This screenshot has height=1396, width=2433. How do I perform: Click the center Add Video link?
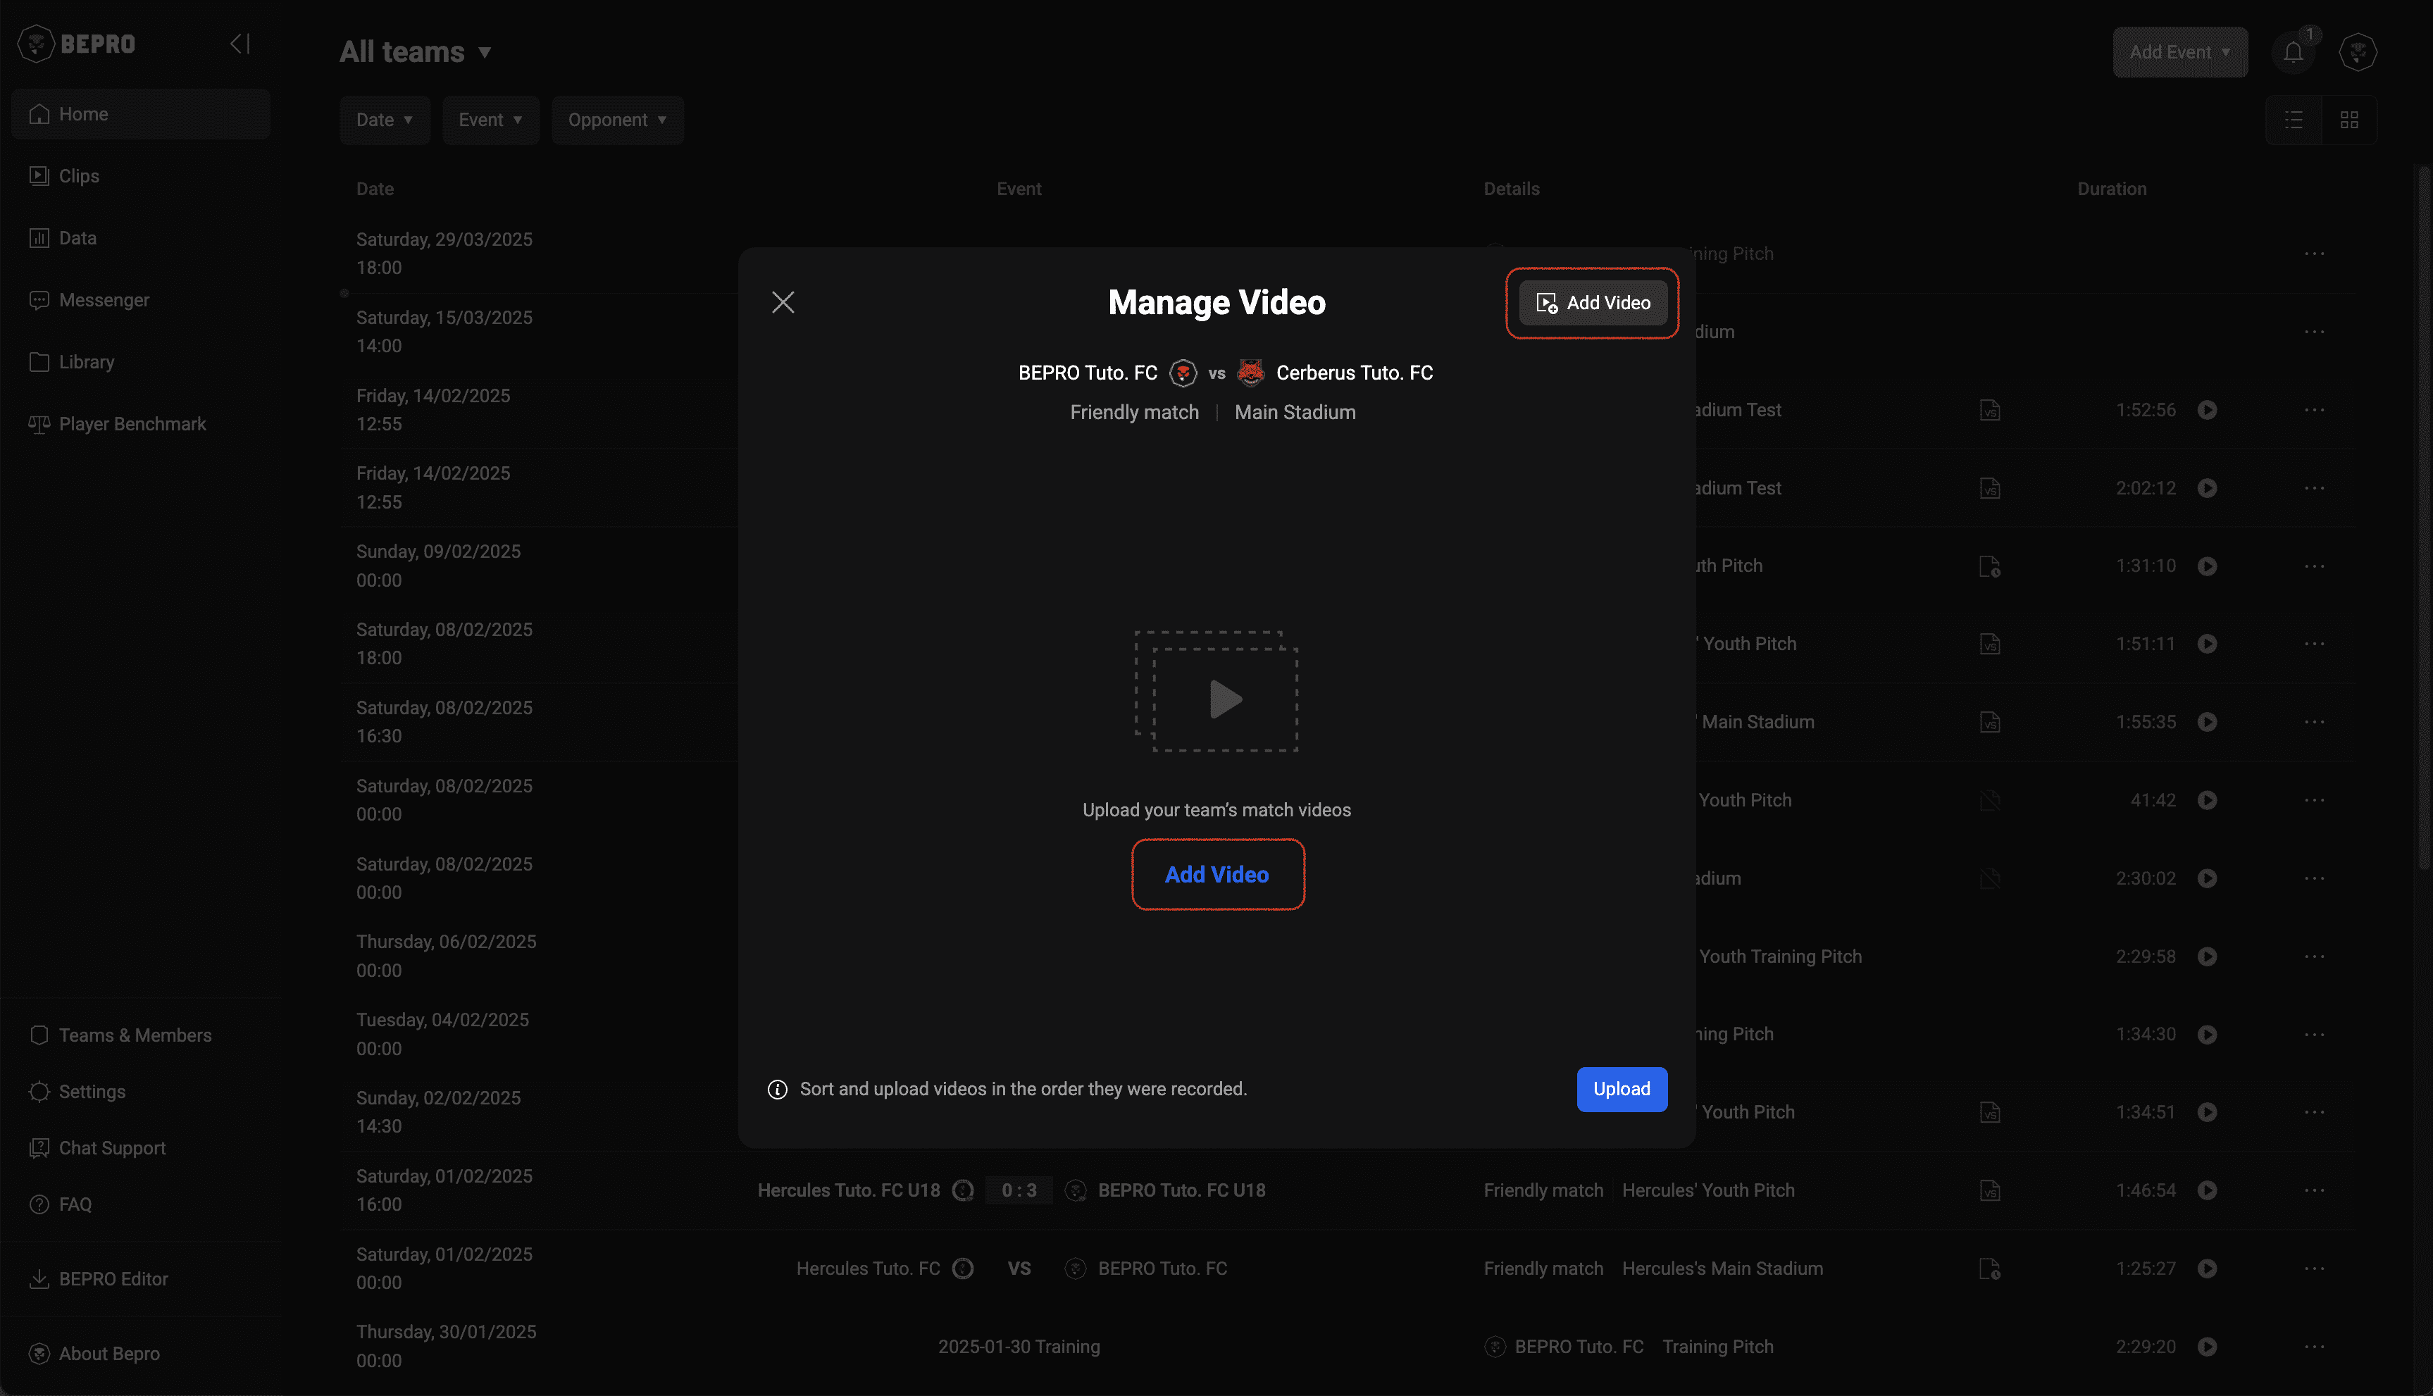(x=1216, y=874)
